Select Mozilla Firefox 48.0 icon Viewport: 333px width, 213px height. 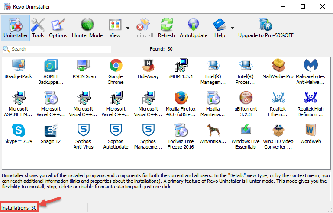point(181,98)
